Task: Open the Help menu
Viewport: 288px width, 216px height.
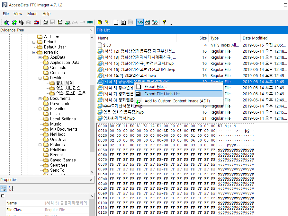Action: click(46, 14)
